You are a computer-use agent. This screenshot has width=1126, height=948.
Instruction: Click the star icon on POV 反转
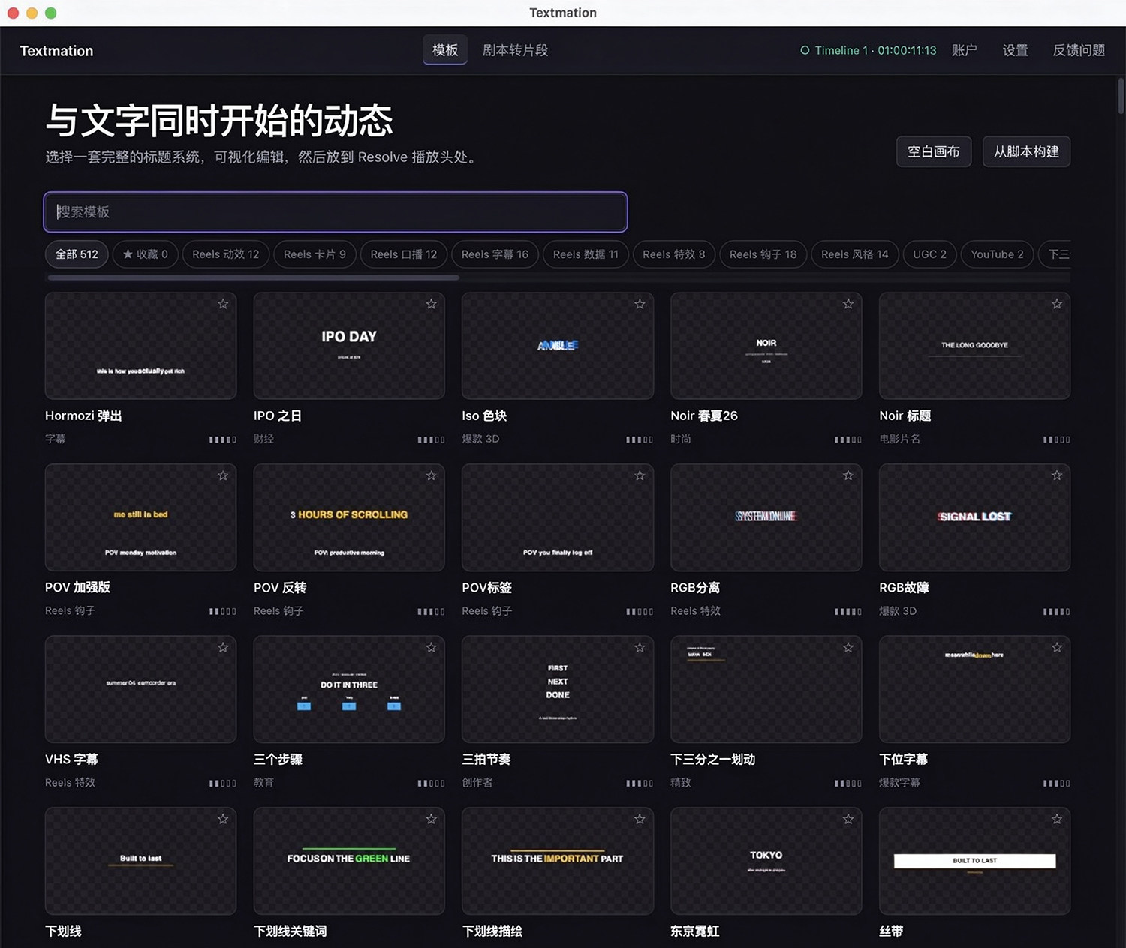(431, 475)
